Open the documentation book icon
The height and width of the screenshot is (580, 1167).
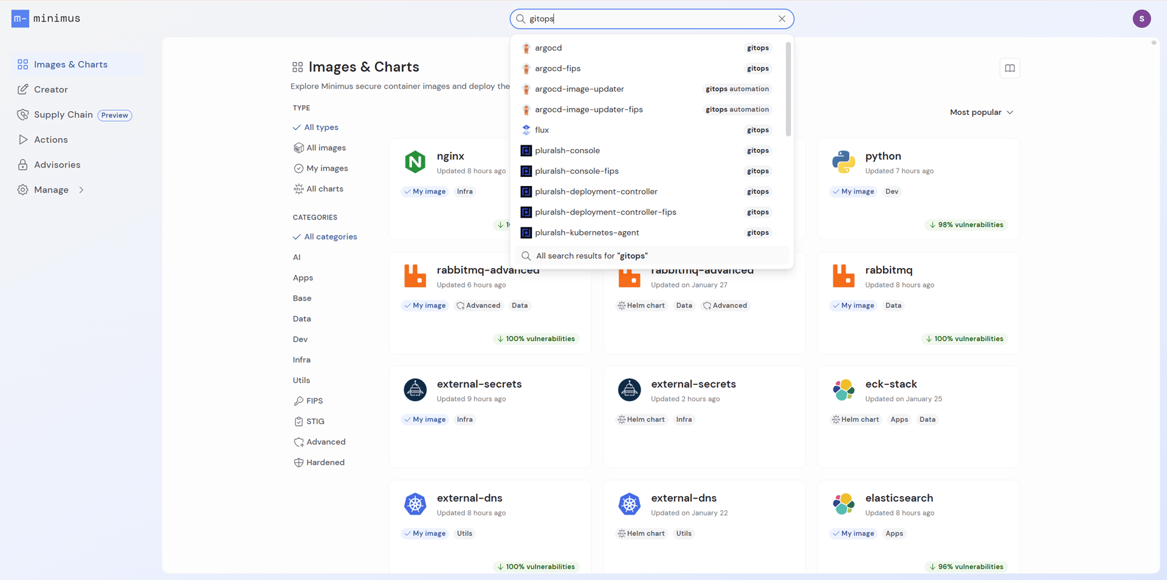pos(1010,68)
